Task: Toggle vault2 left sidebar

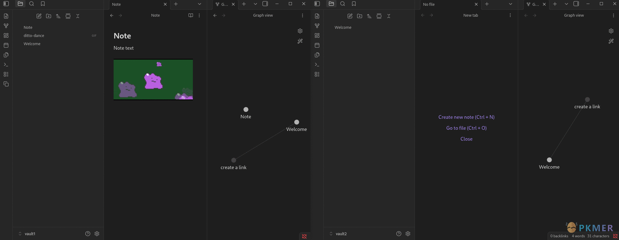Action: (317, 4)
